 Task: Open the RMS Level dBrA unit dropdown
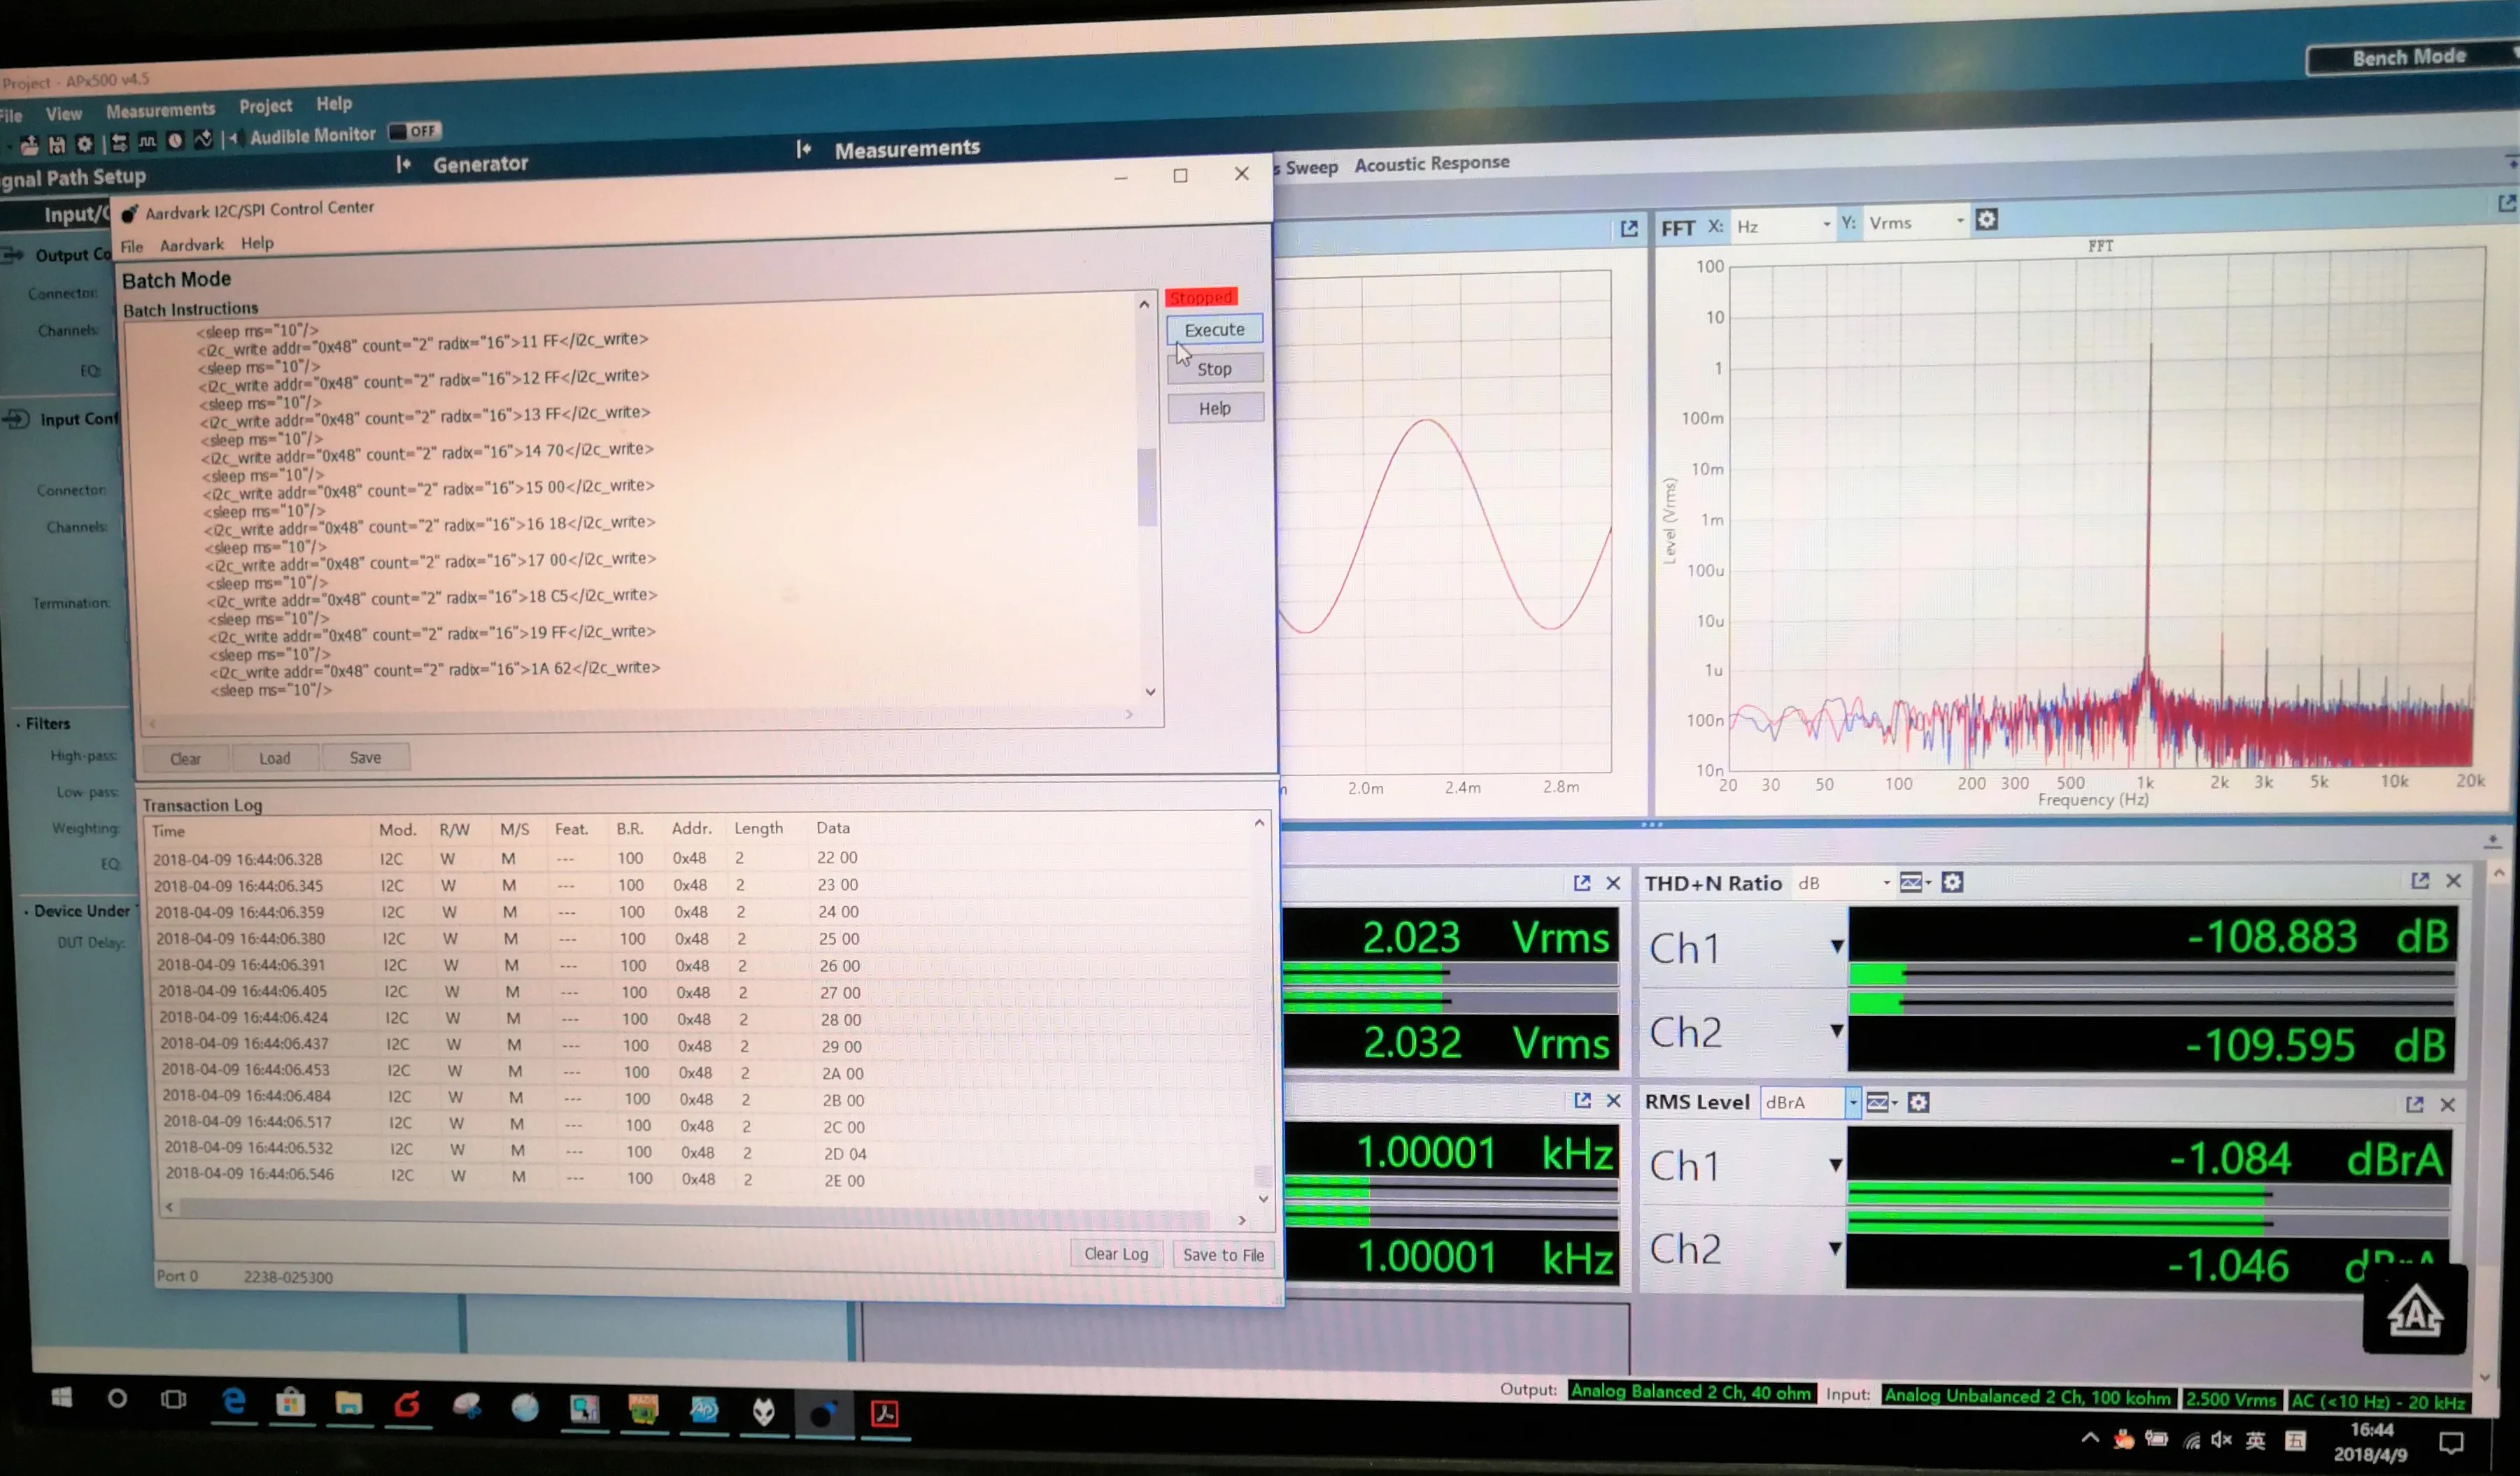coord(1809,1102)
